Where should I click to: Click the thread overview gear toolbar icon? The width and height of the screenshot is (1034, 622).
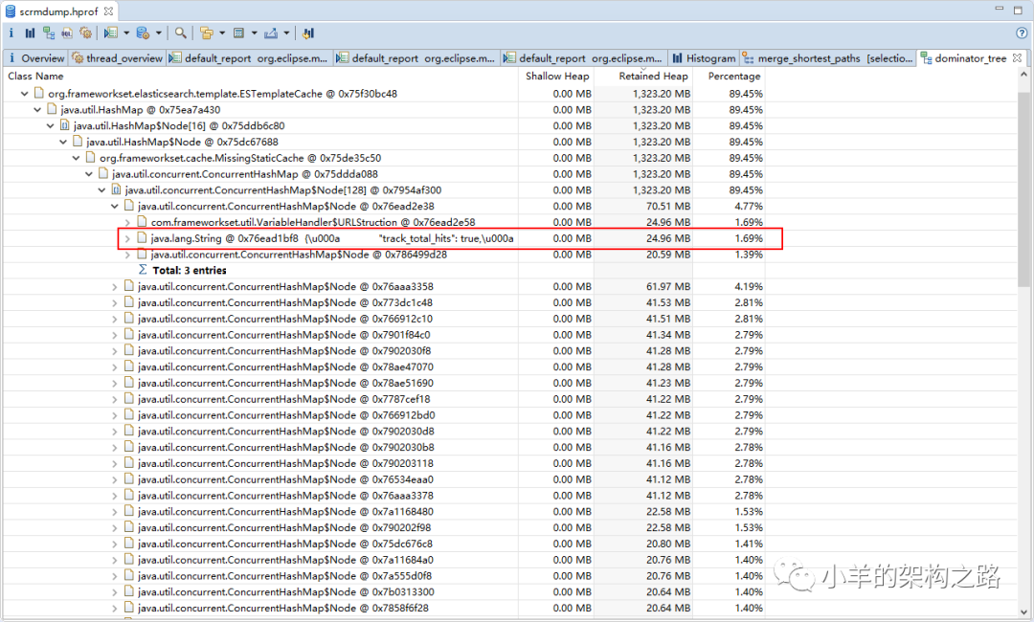click(x=86, y=33)
